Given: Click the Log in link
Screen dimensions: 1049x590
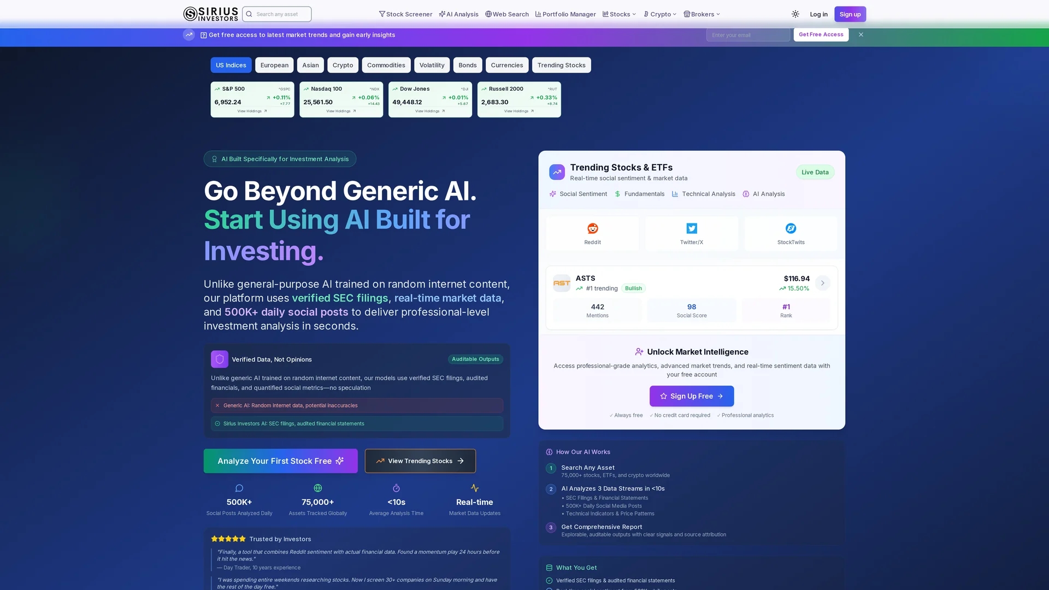Looking at the screenshot, I should [x=818, y=14].
